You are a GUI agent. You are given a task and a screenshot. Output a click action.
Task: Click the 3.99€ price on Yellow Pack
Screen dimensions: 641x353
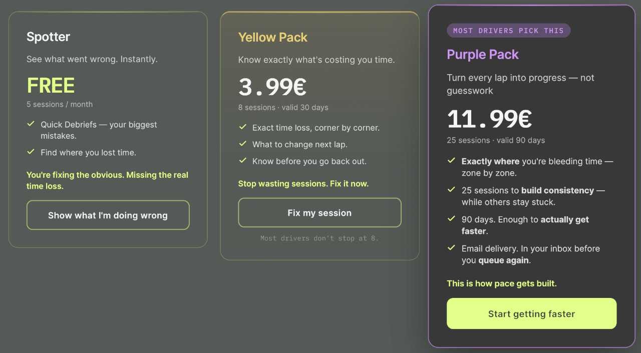(x=272, y=87)
